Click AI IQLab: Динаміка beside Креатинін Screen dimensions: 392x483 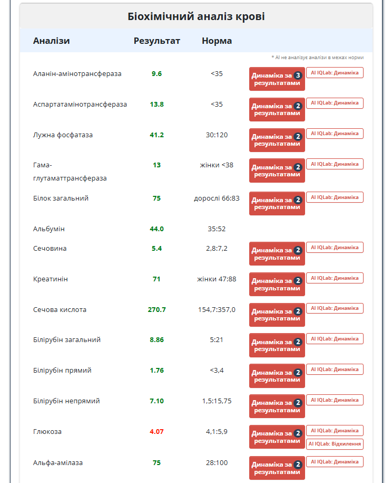coord(335,278)
